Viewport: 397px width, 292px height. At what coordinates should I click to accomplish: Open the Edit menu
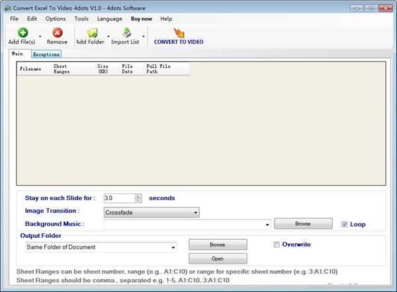pos(32,18)
